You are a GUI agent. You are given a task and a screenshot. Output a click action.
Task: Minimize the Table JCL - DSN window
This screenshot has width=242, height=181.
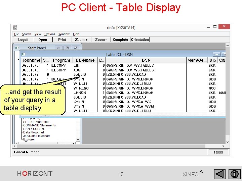point(217,54)
